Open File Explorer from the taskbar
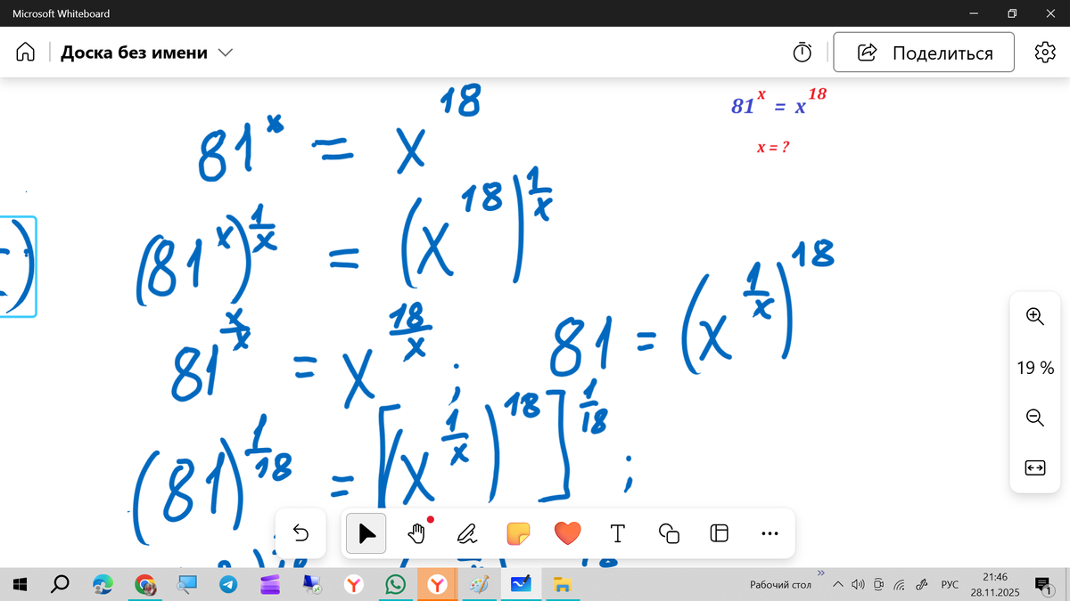The image size is (1070, 601). [563, 584]
